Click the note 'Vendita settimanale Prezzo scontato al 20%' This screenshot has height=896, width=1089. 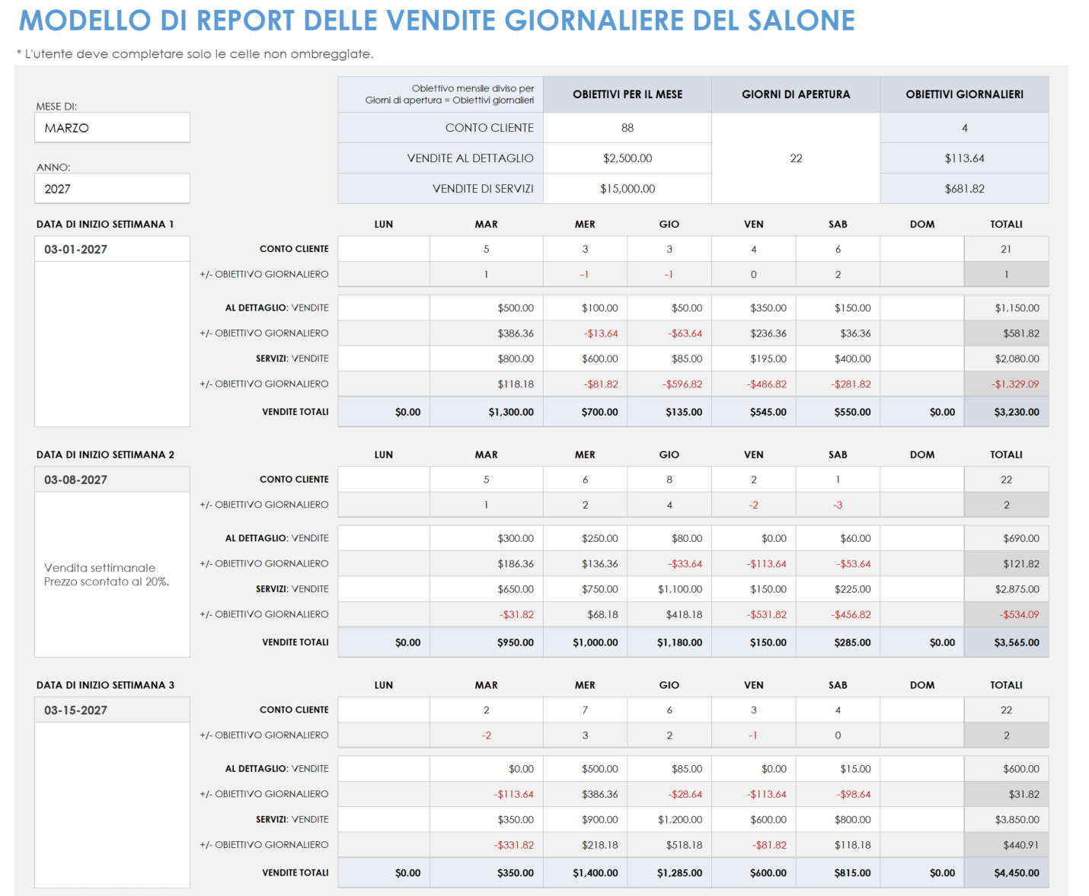107,575
